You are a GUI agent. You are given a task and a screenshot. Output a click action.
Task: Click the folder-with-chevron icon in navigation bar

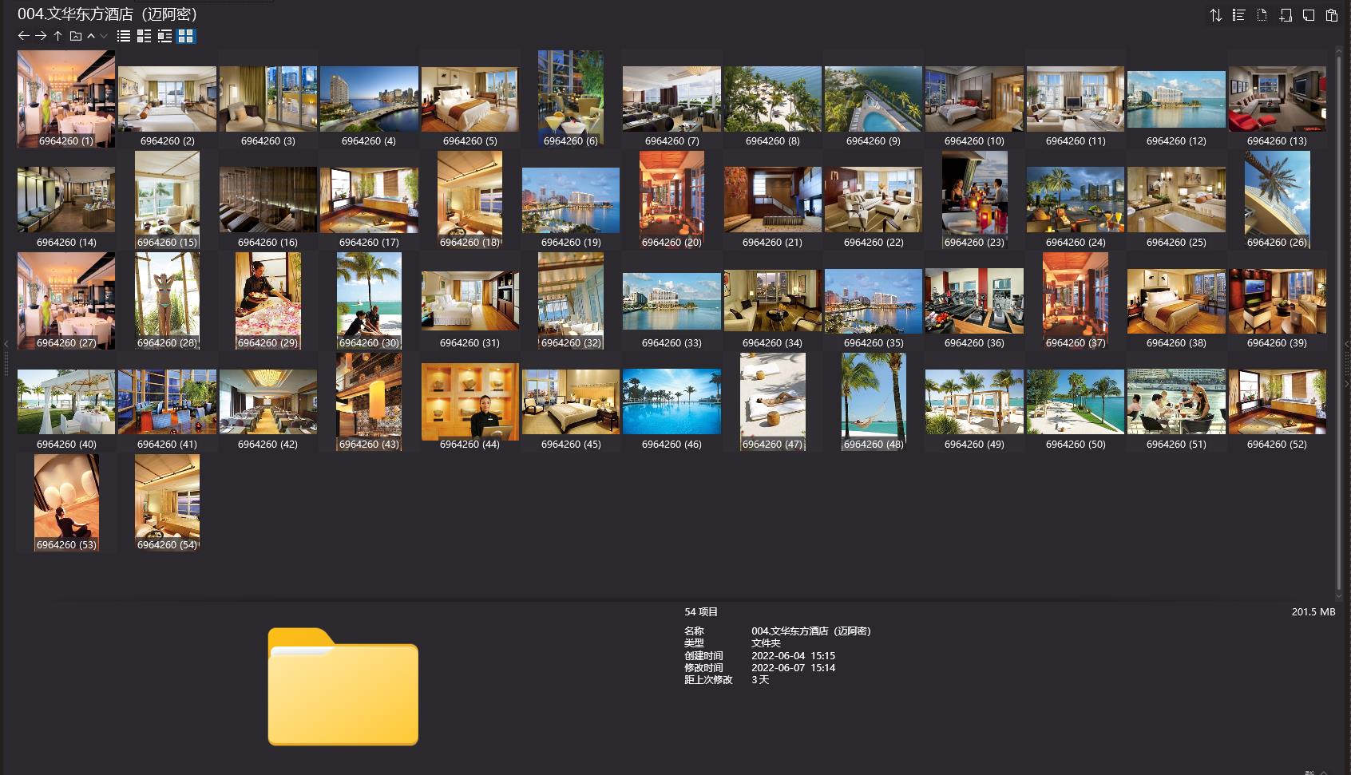[x=76, y=36]
